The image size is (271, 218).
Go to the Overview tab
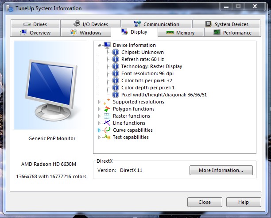[x=35, y=32]
